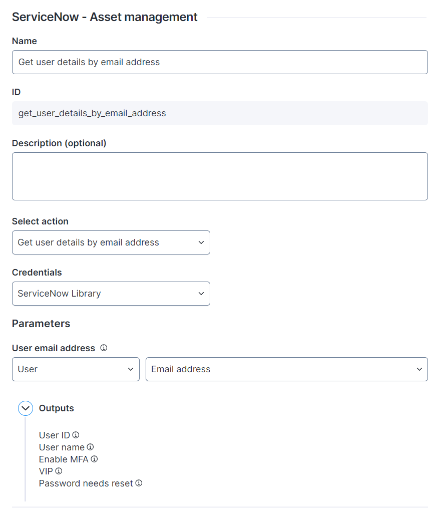
Task: Click the Enable MFA output label
Action: pyautogui.click(x=64, y=459)
